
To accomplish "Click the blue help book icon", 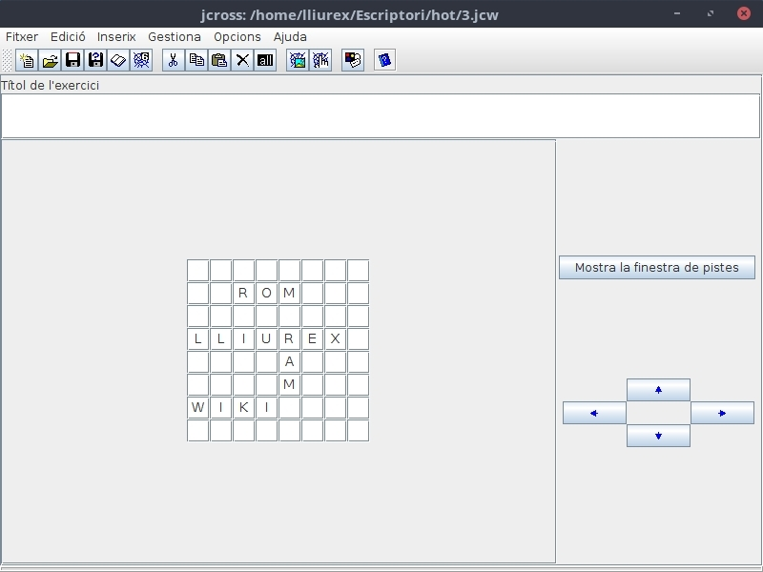I will coord(384,60).
